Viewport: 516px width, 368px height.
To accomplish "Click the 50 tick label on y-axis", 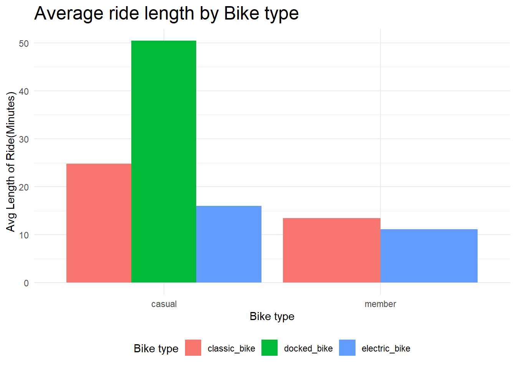I will [x=24, y=43].
